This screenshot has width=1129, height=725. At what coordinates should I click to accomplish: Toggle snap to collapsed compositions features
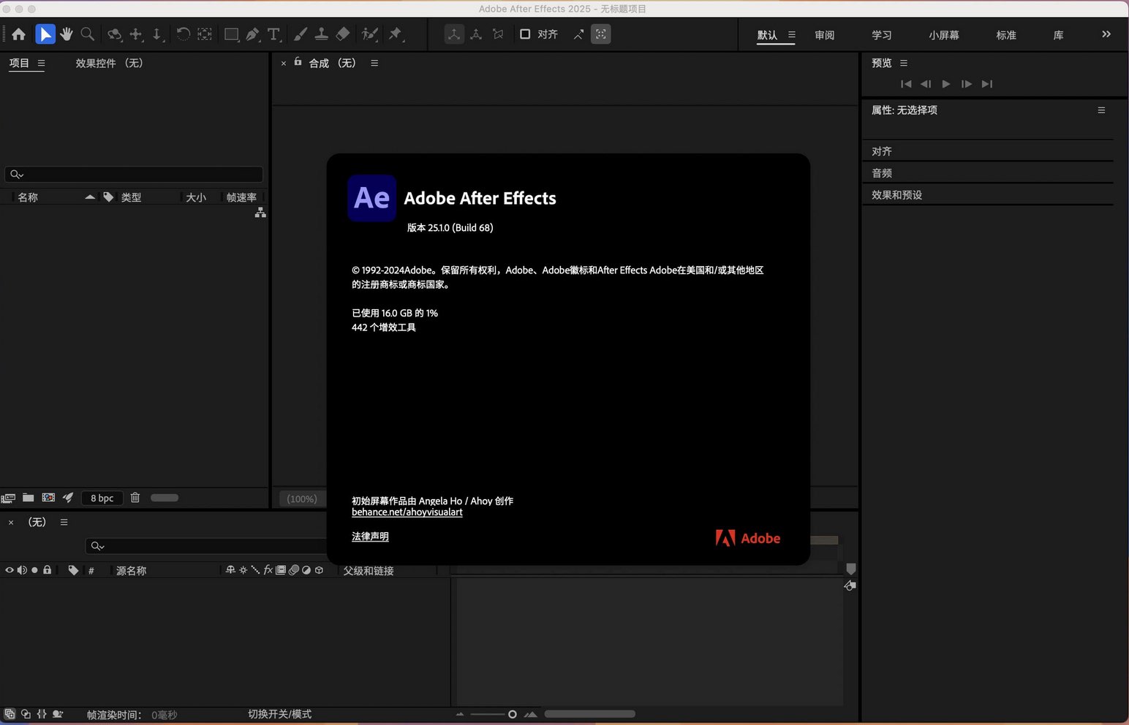(601, 34)
